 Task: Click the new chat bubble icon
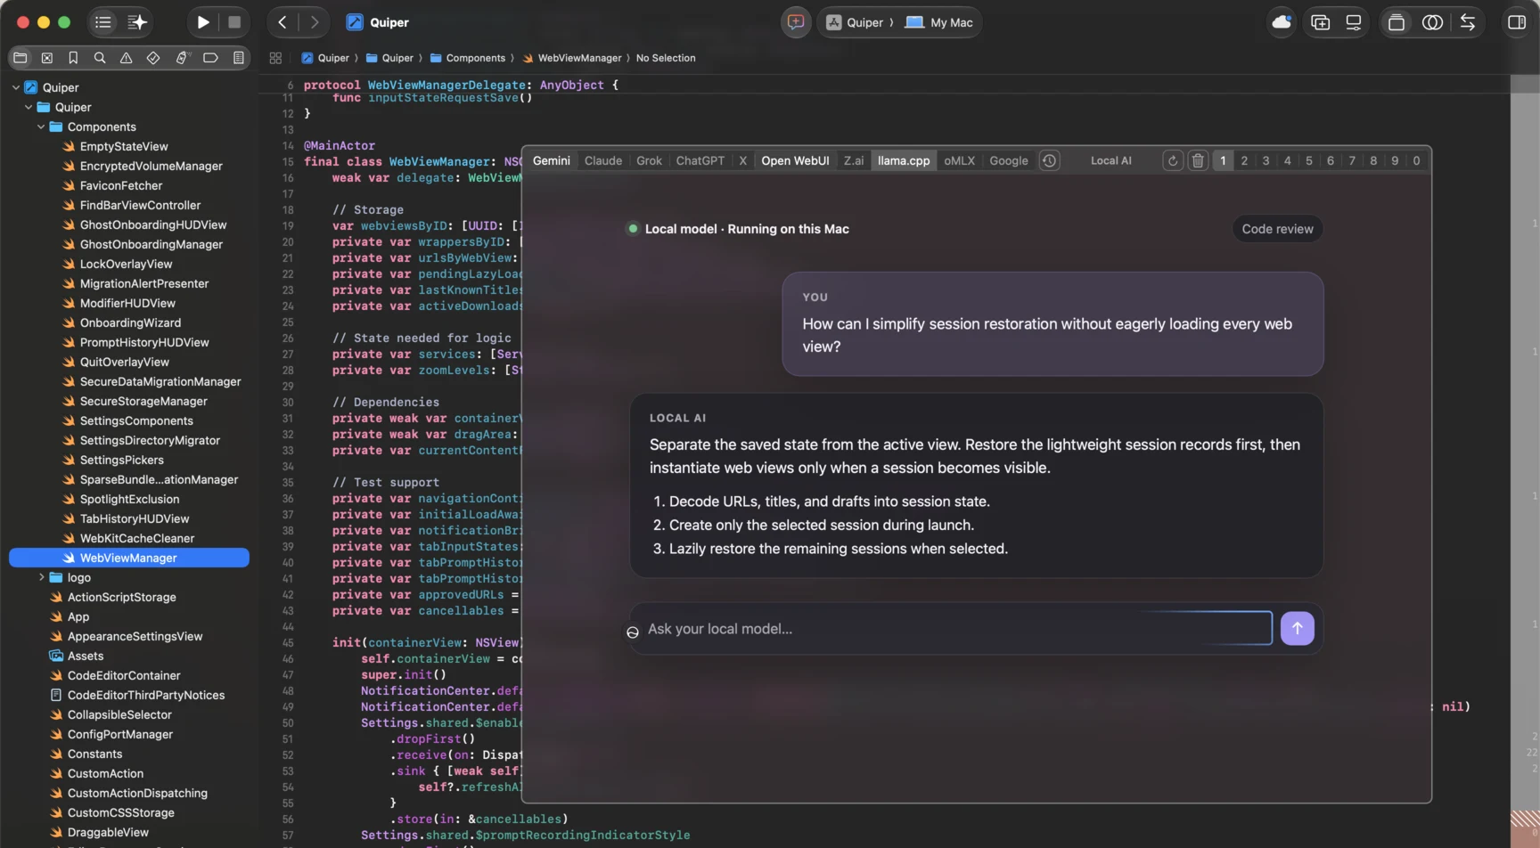point(796,22)
